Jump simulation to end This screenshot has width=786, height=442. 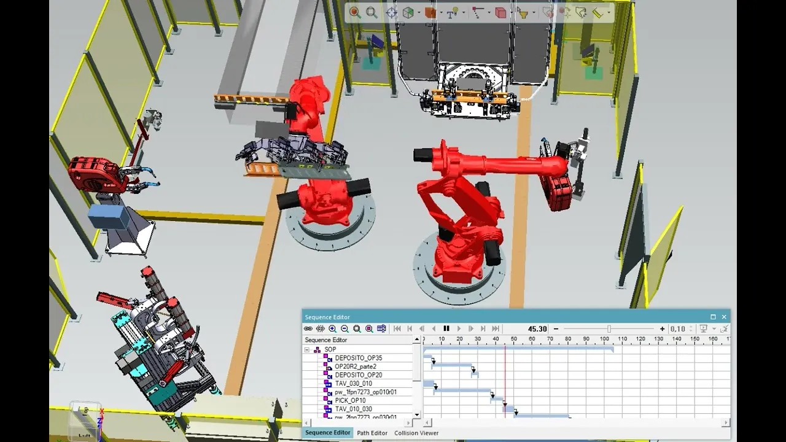(496, 328)
